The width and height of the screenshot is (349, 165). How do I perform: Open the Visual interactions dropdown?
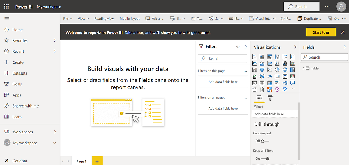point(262,19)
